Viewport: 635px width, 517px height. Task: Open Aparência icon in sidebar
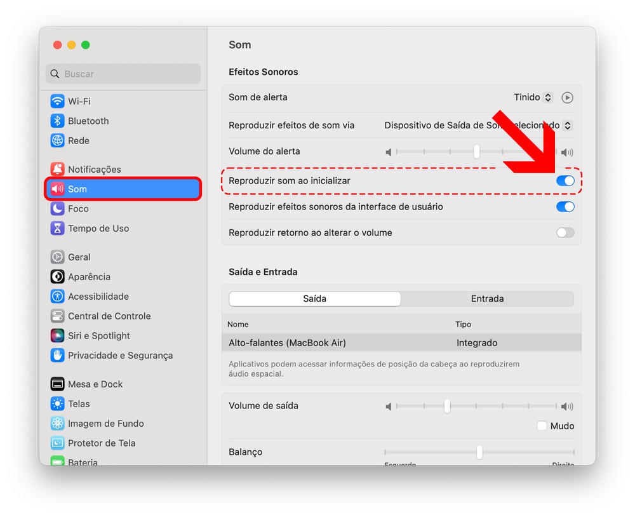coord(57,277)
